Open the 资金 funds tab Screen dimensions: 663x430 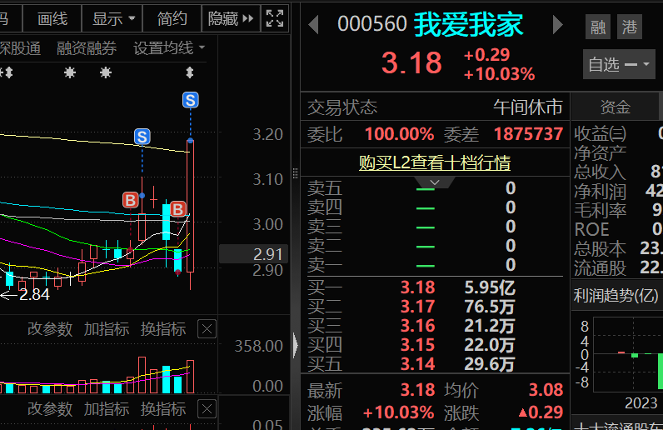coord(616,107)
